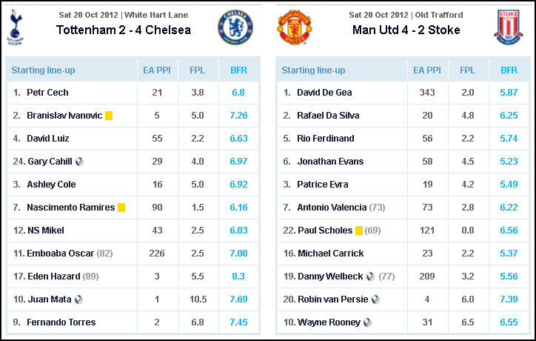Select the Man Utd BFR column header

[509, 70]
